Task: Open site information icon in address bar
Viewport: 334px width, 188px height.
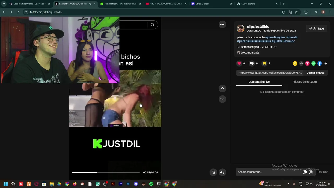Action: (26, 12)
